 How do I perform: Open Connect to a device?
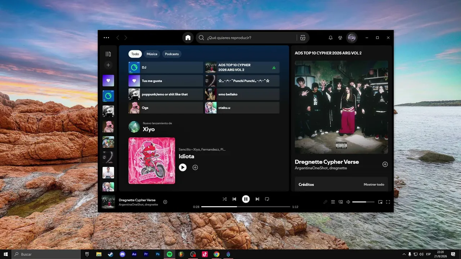click(x=341, y=202)
